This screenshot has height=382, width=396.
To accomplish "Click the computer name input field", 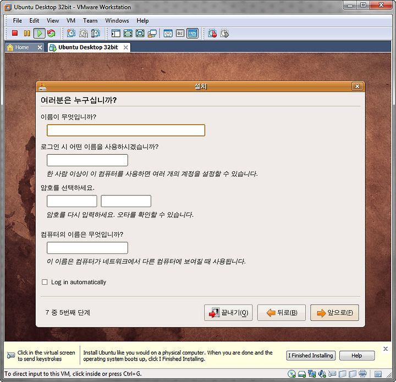I will (87, 248).
